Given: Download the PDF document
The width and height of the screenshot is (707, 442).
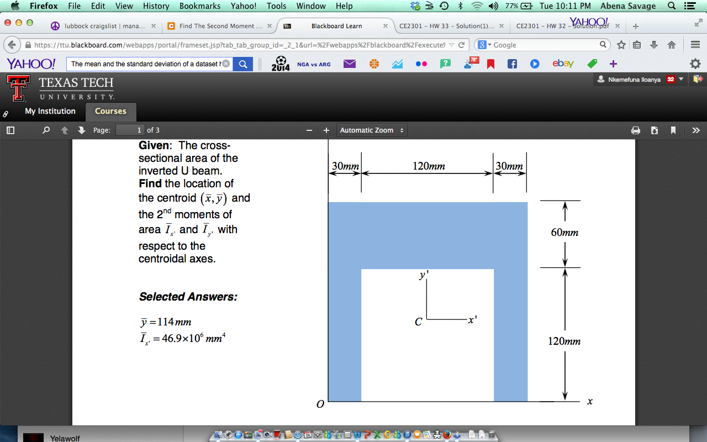Looking at the screenshot, I should 655,130.
